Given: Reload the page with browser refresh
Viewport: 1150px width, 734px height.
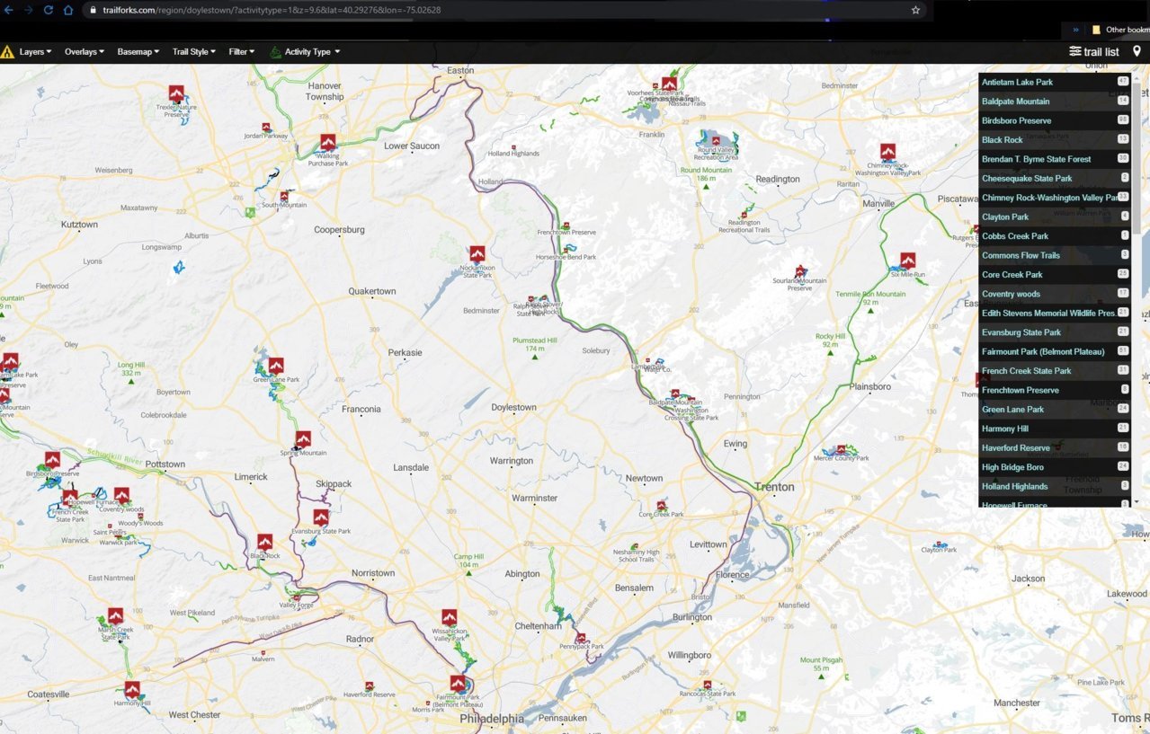Looking at the screenshot, I should coord(47,10).
